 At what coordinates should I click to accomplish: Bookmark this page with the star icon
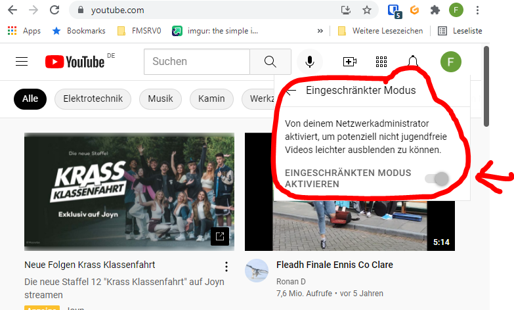(367, 10)
